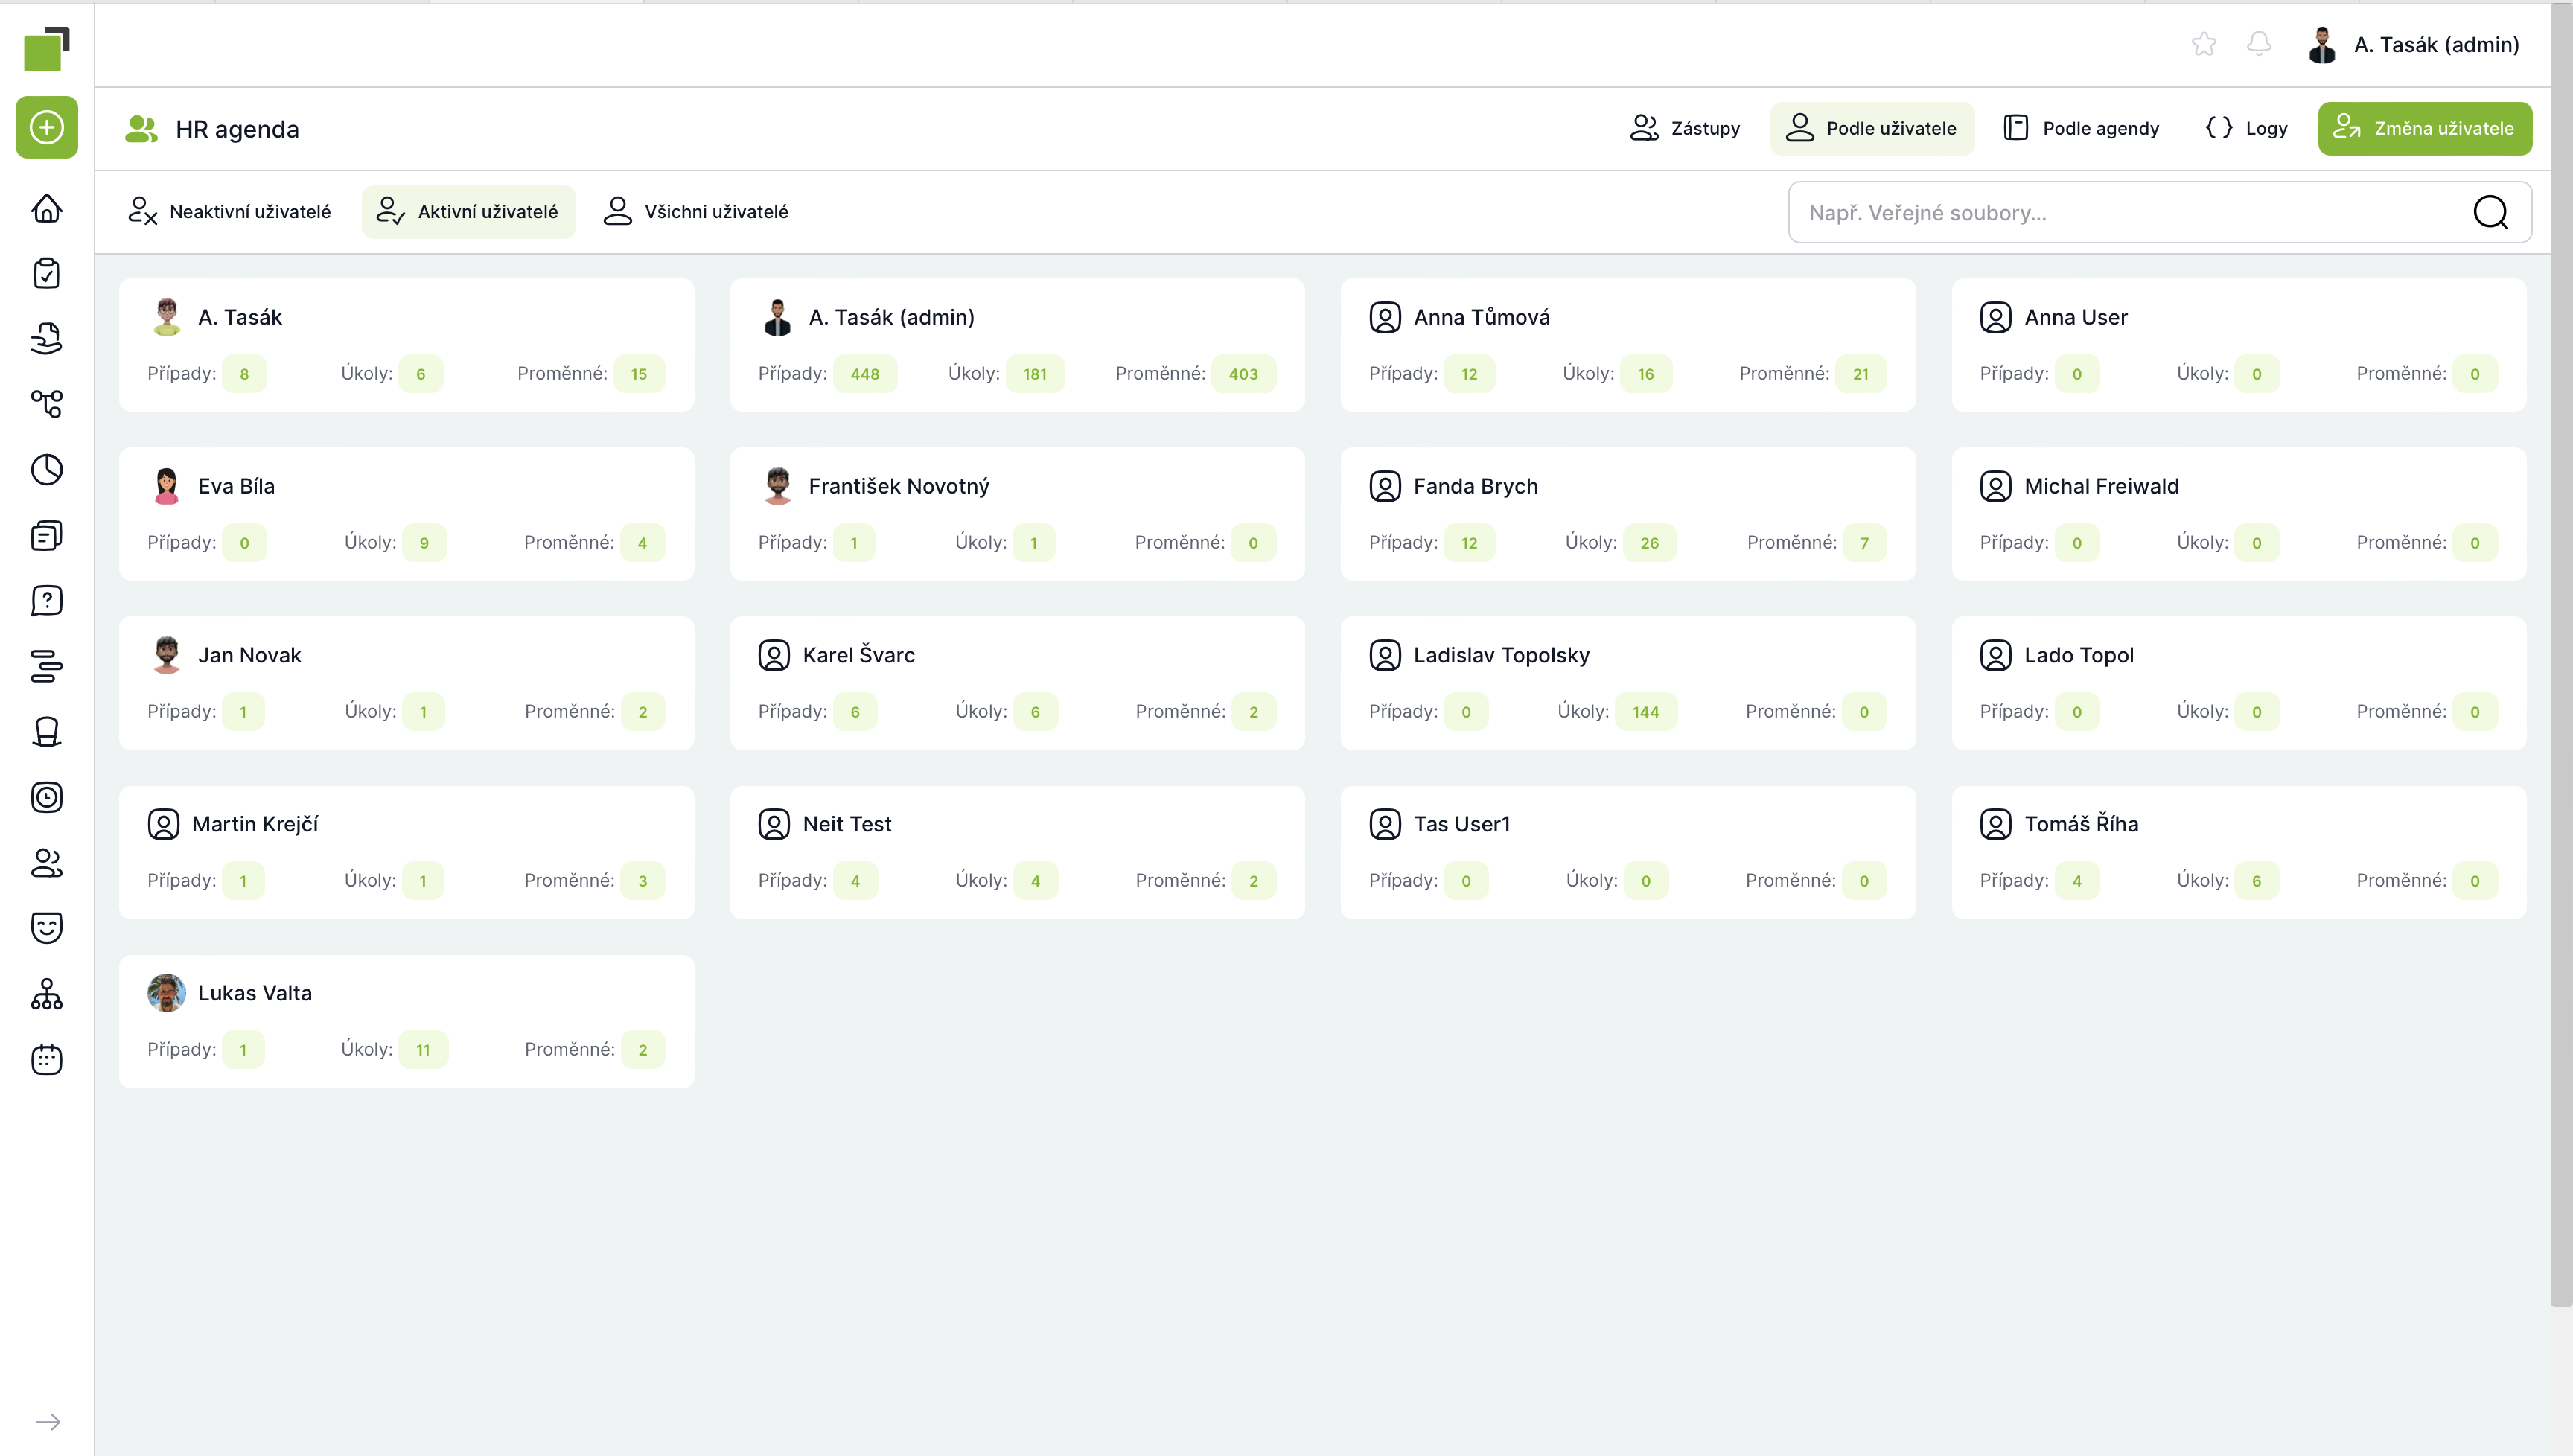Viewport: 2573px width, 1456px height.
Task: Open notifications bell icon
Action: [x=2259, y=44]
